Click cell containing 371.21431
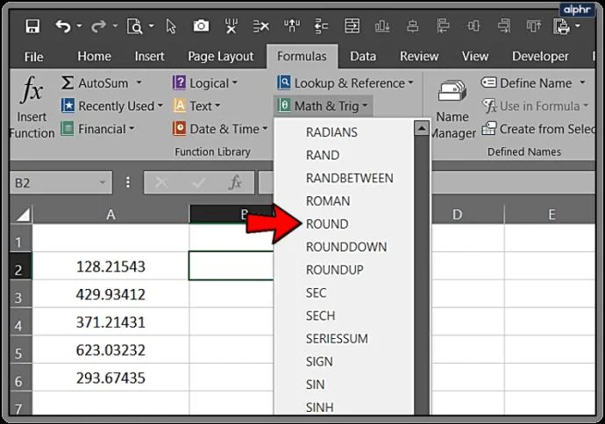Screen dimensions: 605x424 [x=111, y=322]
